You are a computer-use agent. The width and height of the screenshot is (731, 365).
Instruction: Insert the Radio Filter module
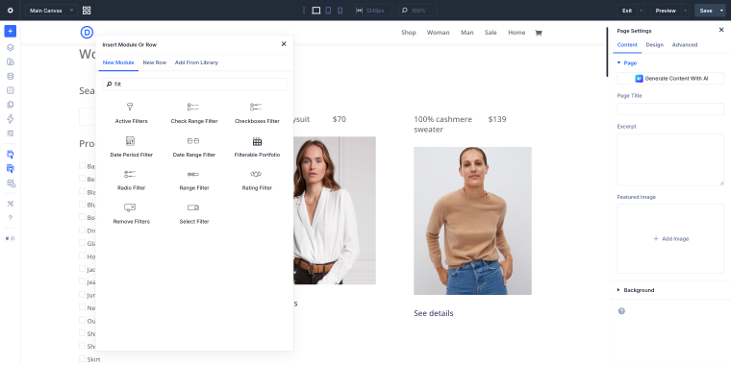[x=131, y=181]
